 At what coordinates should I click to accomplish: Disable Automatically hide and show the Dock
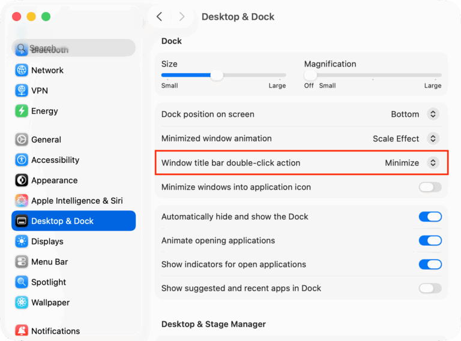coord(430,217)
